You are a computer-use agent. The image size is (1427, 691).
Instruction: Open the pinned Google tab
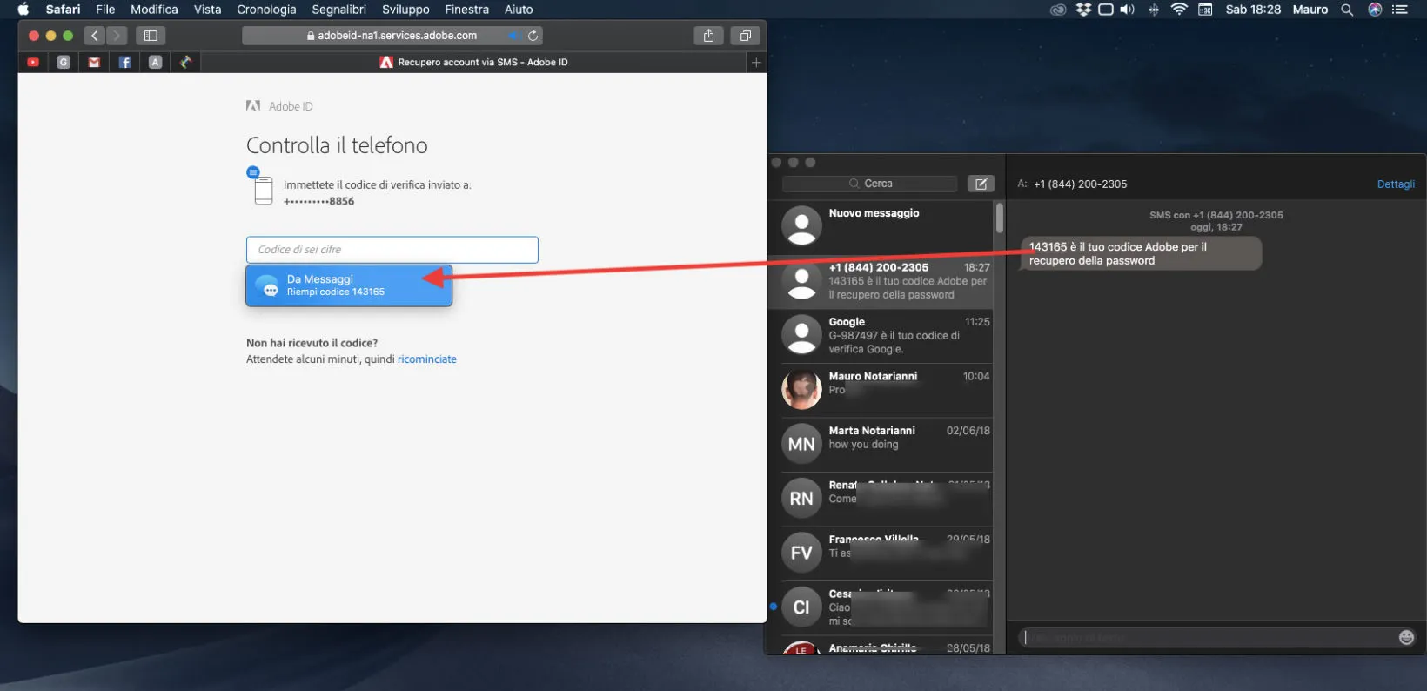(64, 62)
